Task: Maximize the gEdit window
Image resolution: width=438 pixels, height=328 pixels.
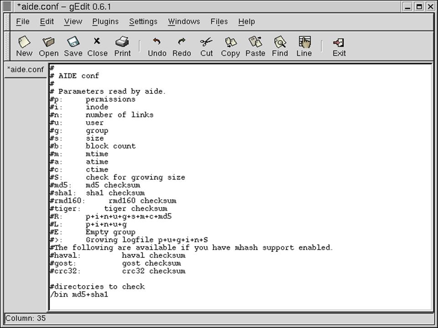Action: [x=419, y=7]
